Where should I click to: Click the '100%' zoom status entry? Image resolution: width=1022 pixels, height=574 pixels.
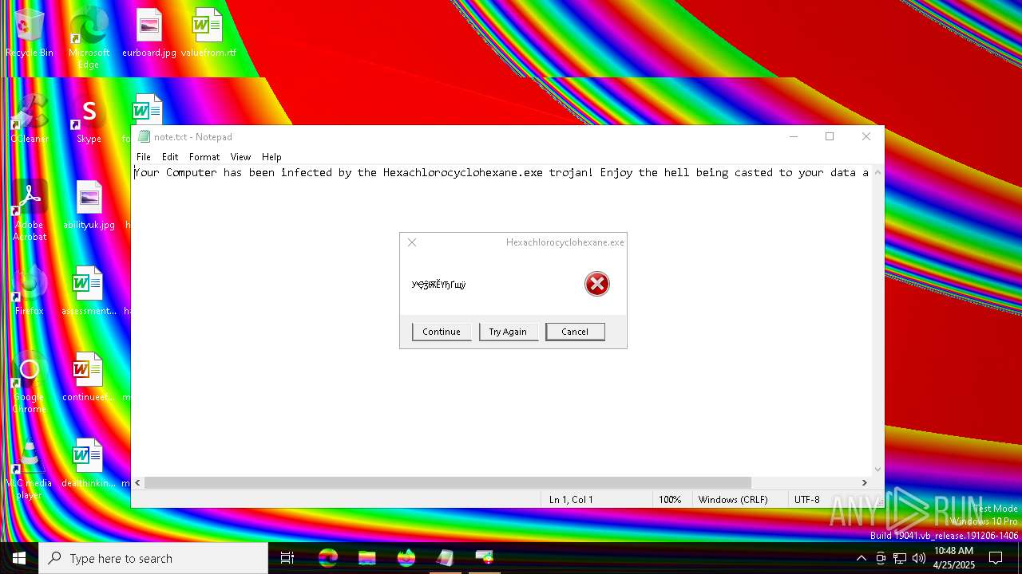(670, 500)
